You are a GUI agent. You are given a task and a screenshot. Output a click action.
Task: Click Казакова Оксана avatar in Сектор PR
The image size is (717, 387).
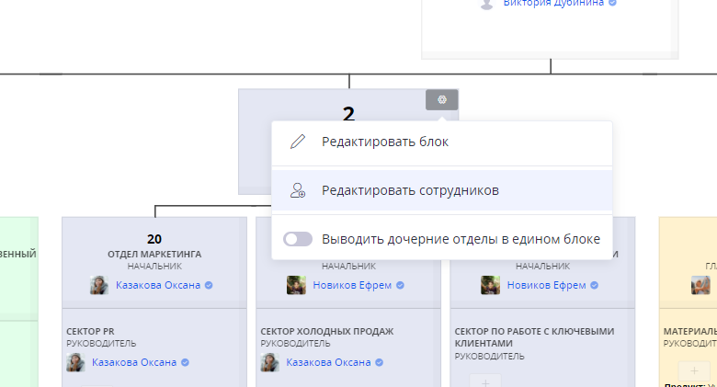point(75,362)
